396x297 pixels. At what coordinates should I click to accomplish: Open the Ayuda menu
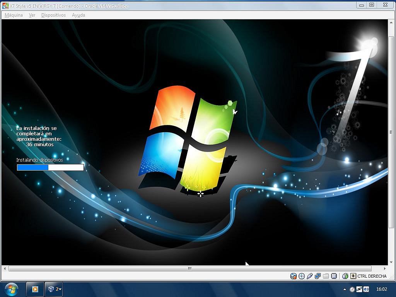click(x=78, y=15)
